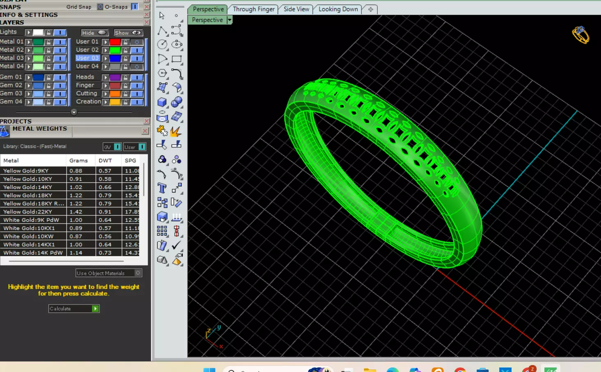Click the Calculate button
Viewport: 601px width, 372px height.
pyautogui.click(x=74, y=308)
